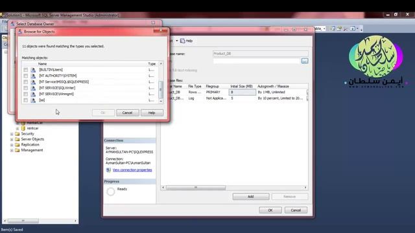
Task: Click the matching objects scrollbar down arrow
Action: (161, 101)
